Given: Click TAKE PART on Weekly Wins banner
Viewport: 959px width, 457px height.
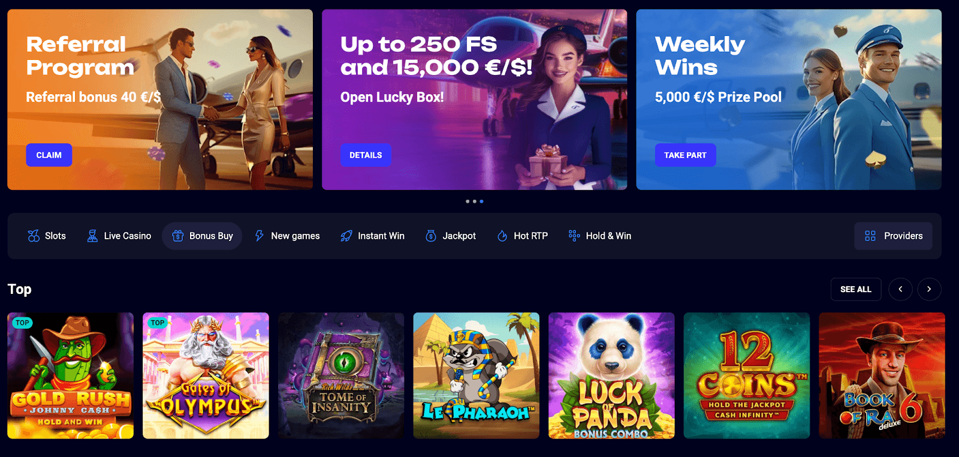Looking at the screenshot, I should (x=685, y=155).
